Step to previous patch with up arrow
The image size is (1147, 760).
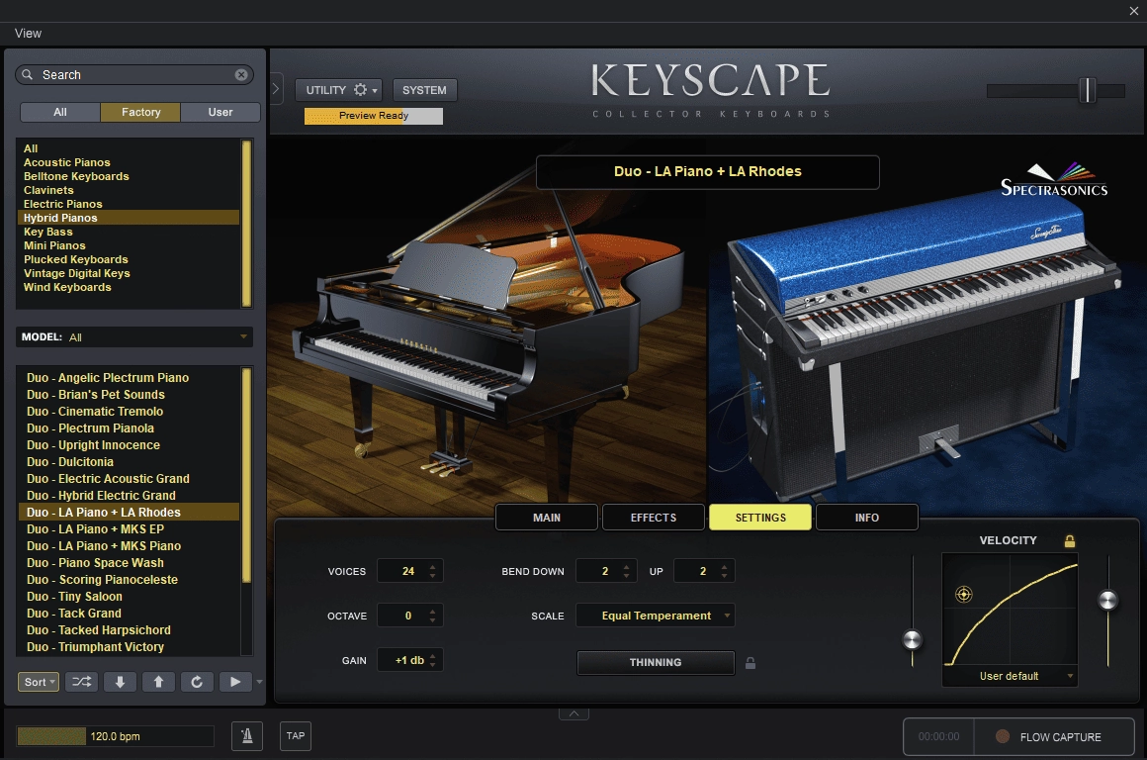point(158,682)
